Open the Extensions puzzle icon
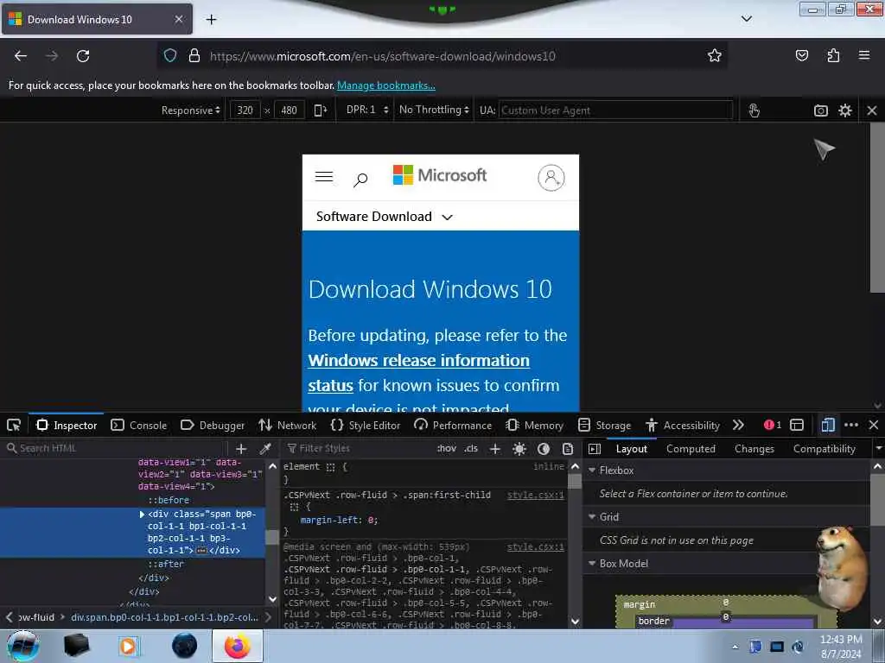This screenshot has height=663, width=885. (833, 55)
